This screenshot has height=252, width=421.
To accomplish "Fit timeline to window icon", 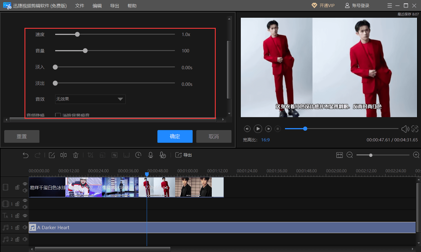I will click(x=340, y=155).
